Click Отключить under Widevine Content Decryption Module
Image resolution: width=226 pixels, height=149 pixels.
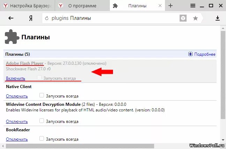point(17,121)
